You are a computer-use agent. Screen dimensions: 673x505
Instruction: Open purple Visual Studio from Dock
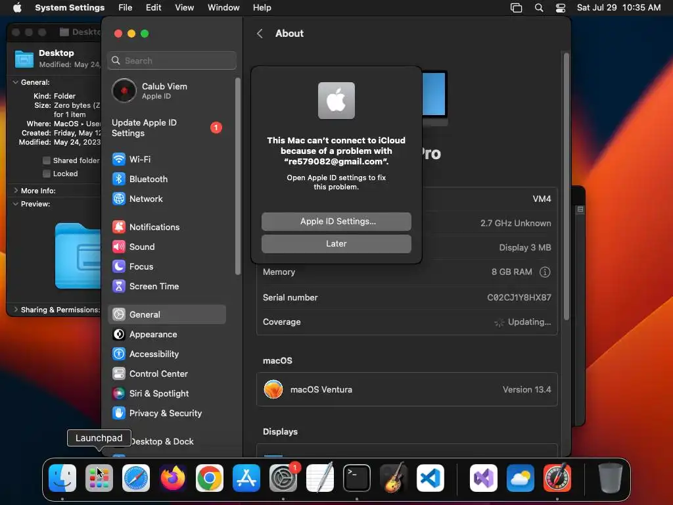click(x=484, y=478)
